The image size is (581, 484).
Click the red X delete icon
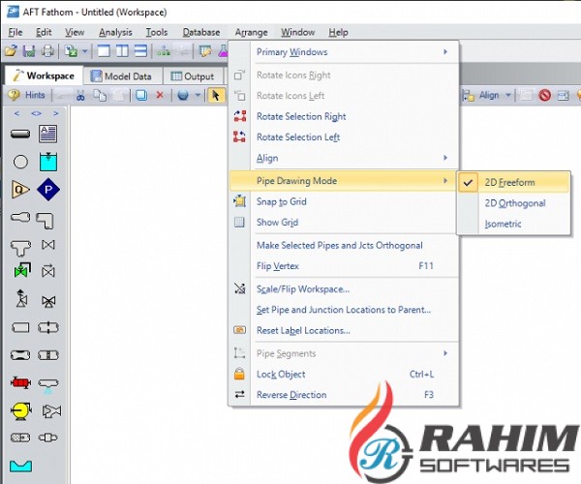coord(160,95)
